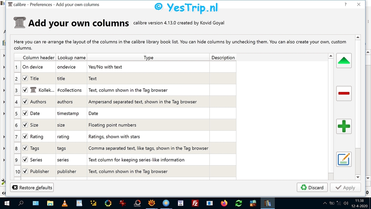Open FileZilla from the taskbar
Screen dimensions: 371x209
point(195,203)
